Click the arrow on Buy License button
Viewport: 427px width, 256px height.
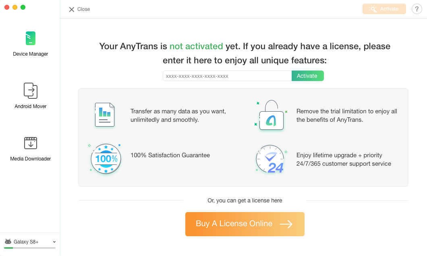[286, 224]
